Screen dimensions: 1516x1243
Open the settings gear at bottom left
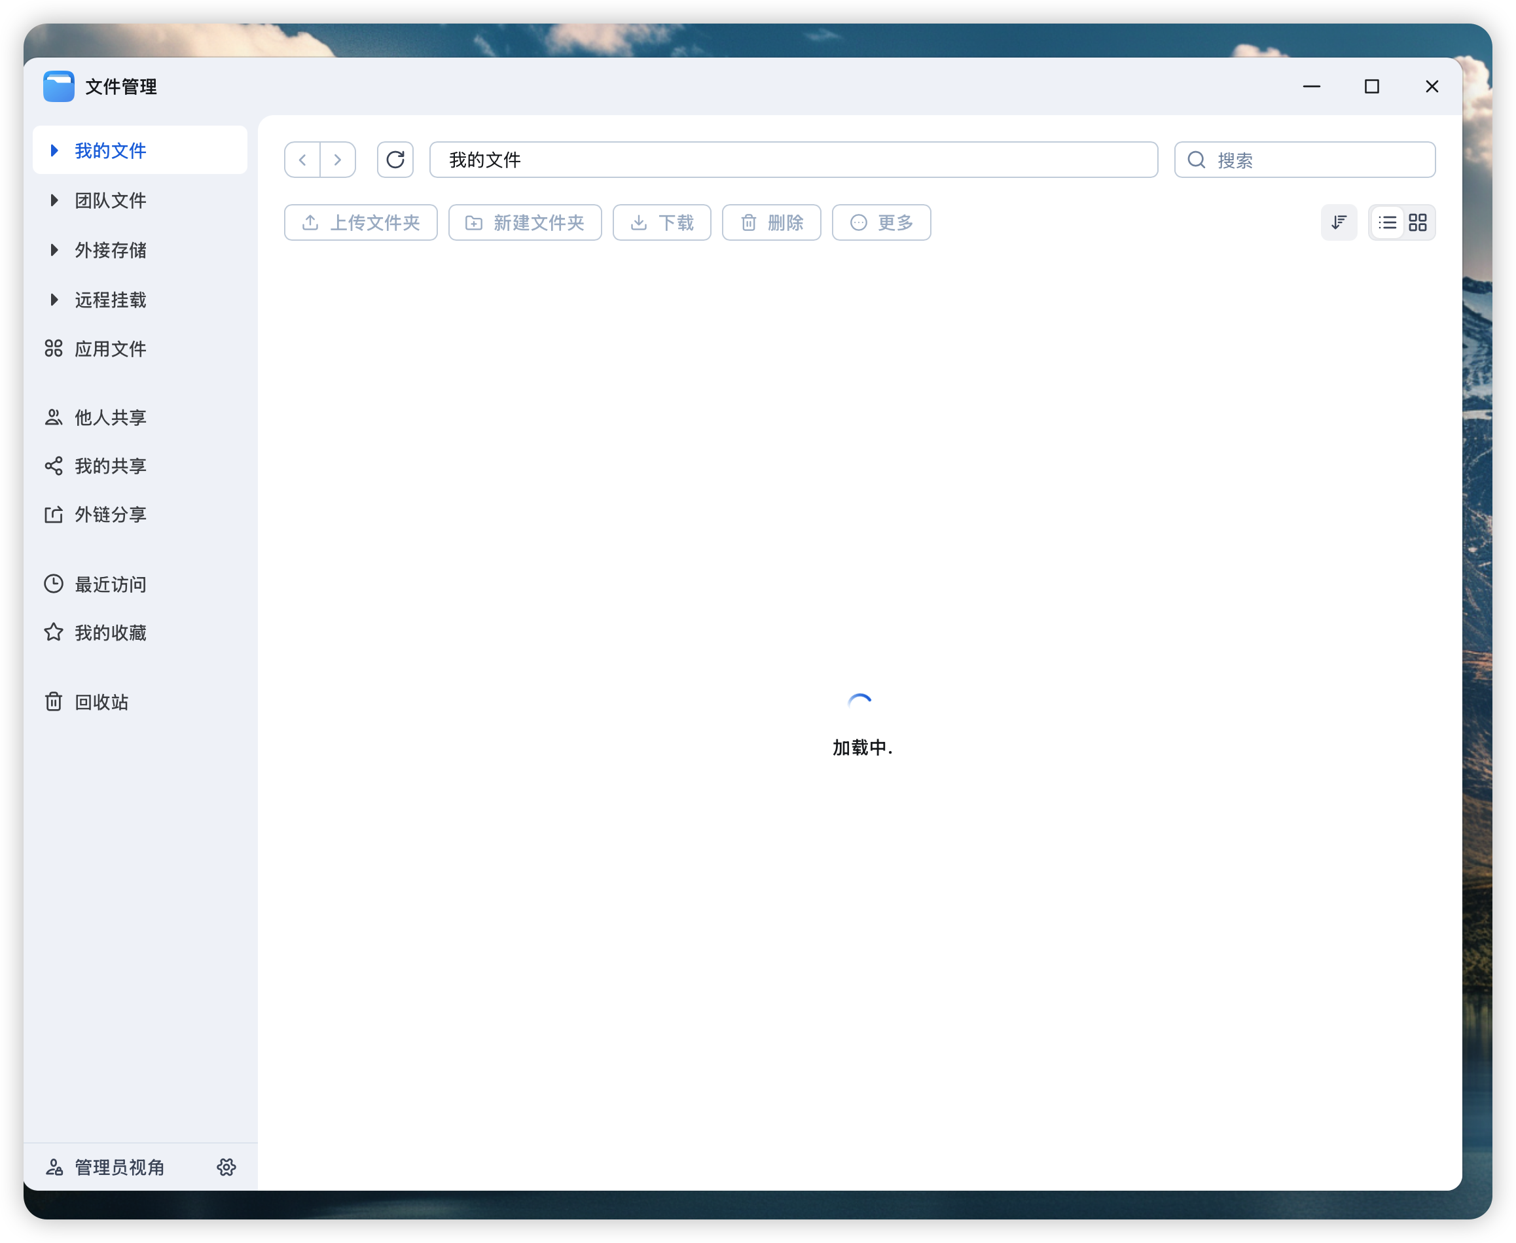tap(226, 1166)
